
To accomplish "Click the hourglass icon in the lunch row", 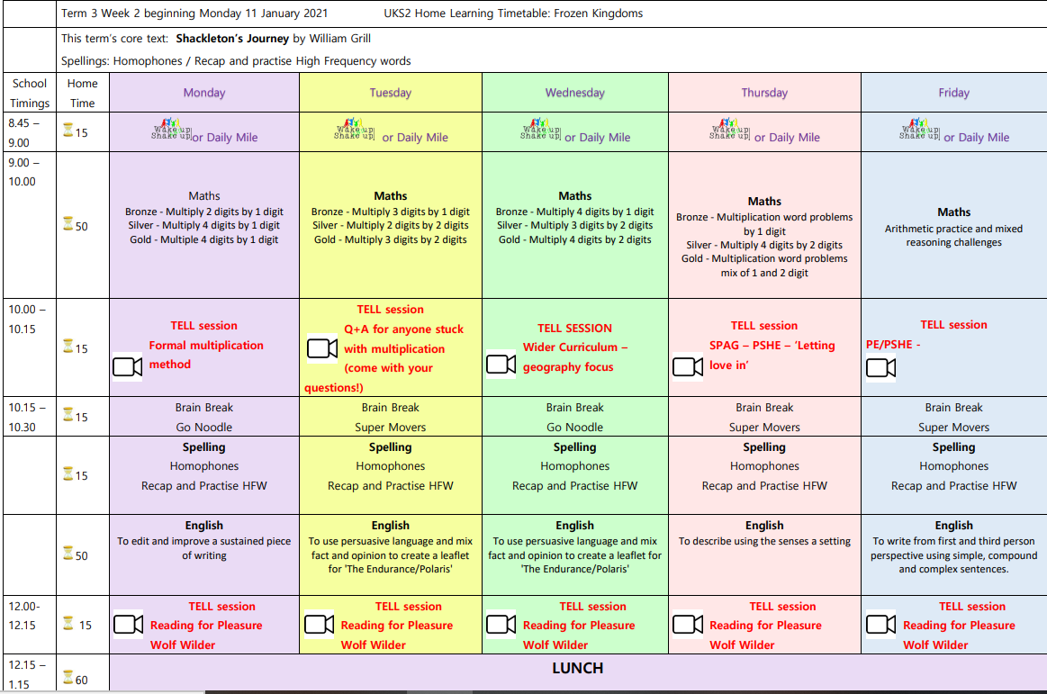I will pyautogui.click(x=68, y=677).
